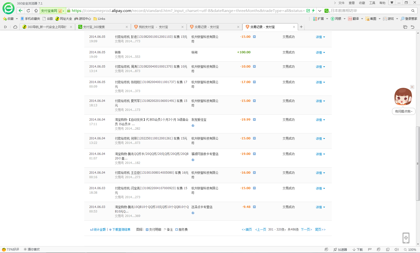The width and height of the screenshot is (420, 253).
Task: Open the 翻译 translate toolbar dropdown
Action: [355, 19]
